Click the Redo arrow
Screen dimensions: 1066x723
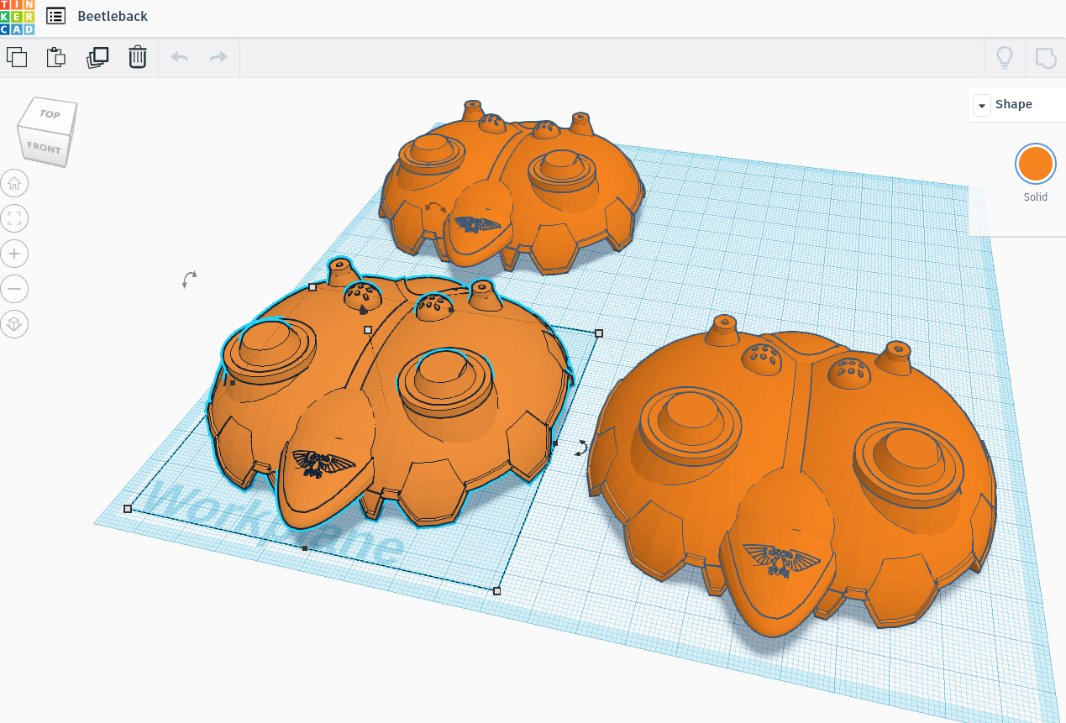pyautogui.click(x=218, y=57)
